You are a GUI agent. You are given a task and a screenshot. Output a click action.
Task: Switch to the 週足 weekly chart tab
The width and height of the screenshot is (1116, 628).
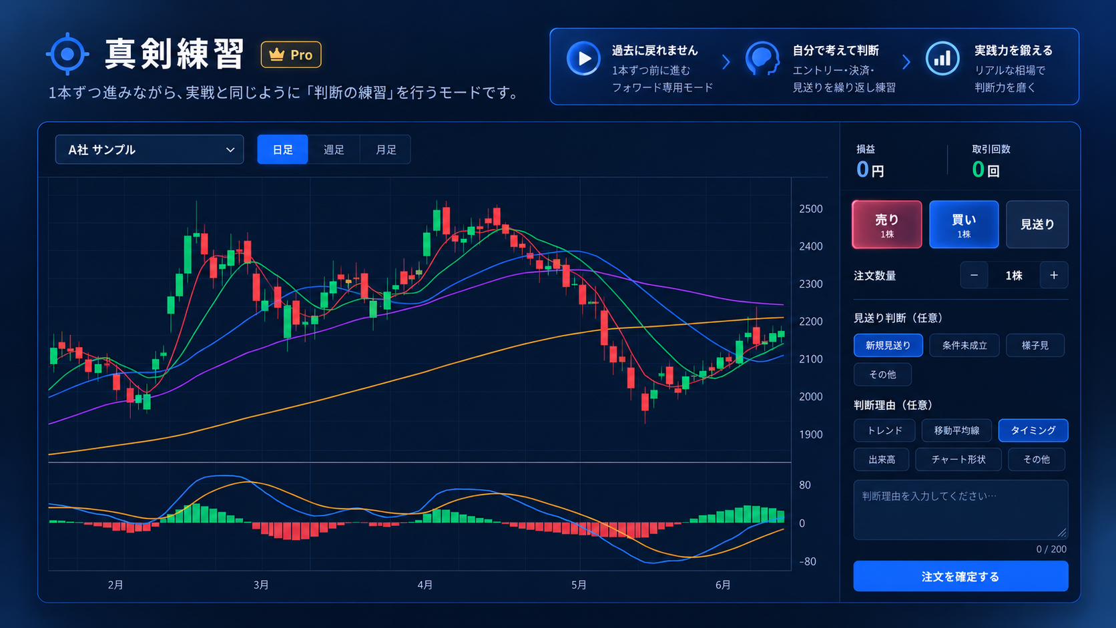pyautogui.click(x=334, y=149)
